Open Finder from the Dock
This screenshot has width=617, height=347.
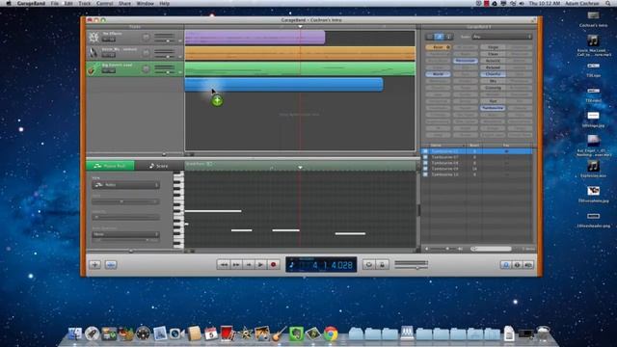coord(75,334)
